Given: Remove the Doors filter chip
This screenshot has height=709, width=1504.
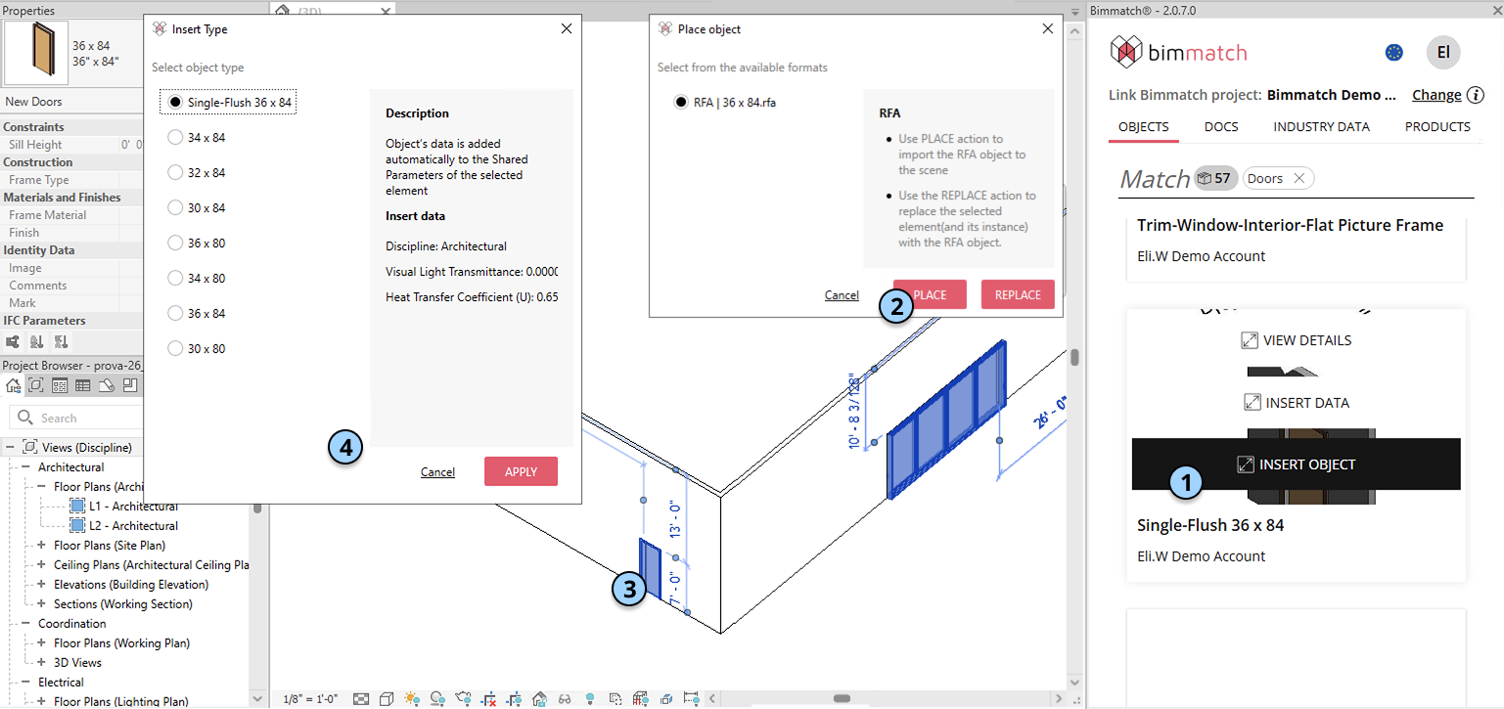Looking at the screenshot, I should [x=1299, y=178].
